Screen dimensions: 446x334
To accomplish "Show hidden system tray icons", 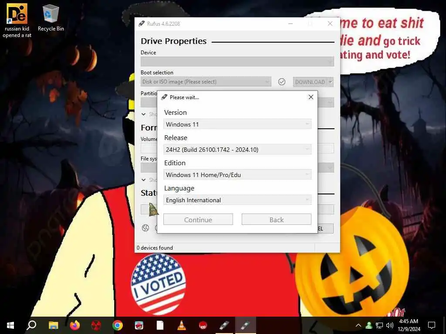I will [358, 325].
